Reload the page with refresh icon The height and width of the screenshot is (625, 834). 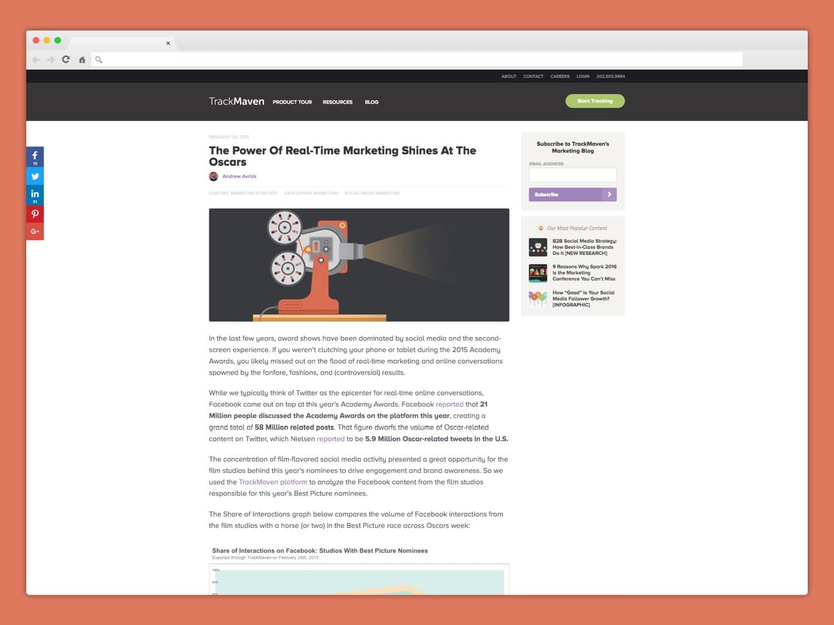point(66,60)
